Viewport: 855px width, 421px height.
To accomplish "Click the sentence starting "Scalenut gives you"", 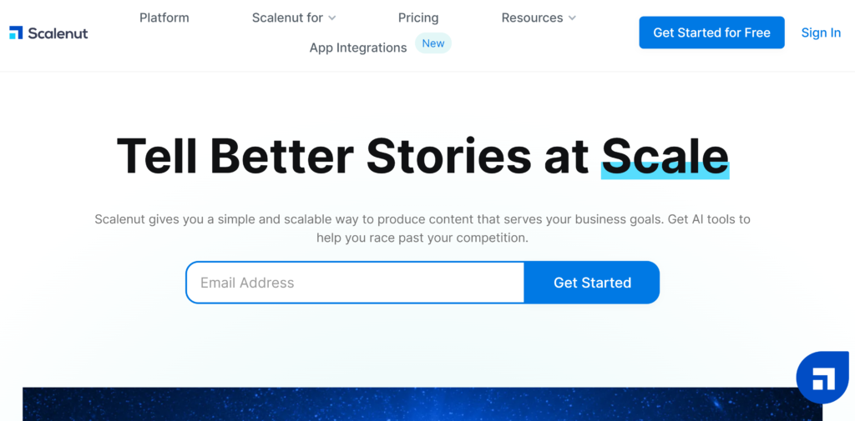I will coord(422,219).
